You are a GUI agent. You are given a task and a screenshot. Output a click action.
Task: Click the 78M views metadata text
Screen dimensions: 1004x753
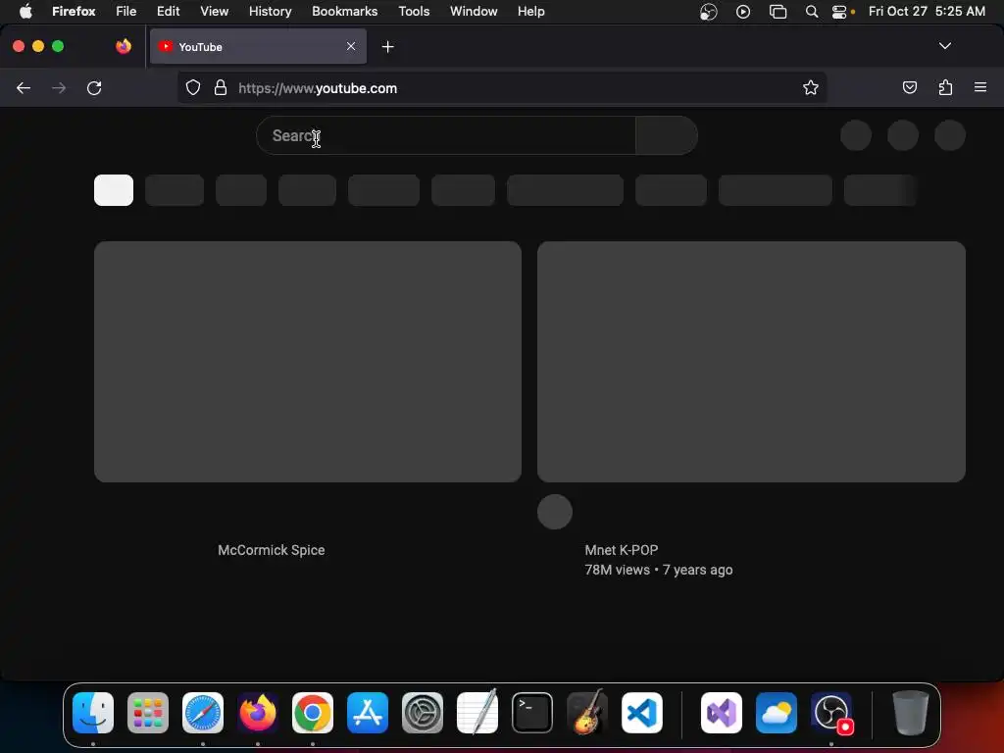pos(618,570)
